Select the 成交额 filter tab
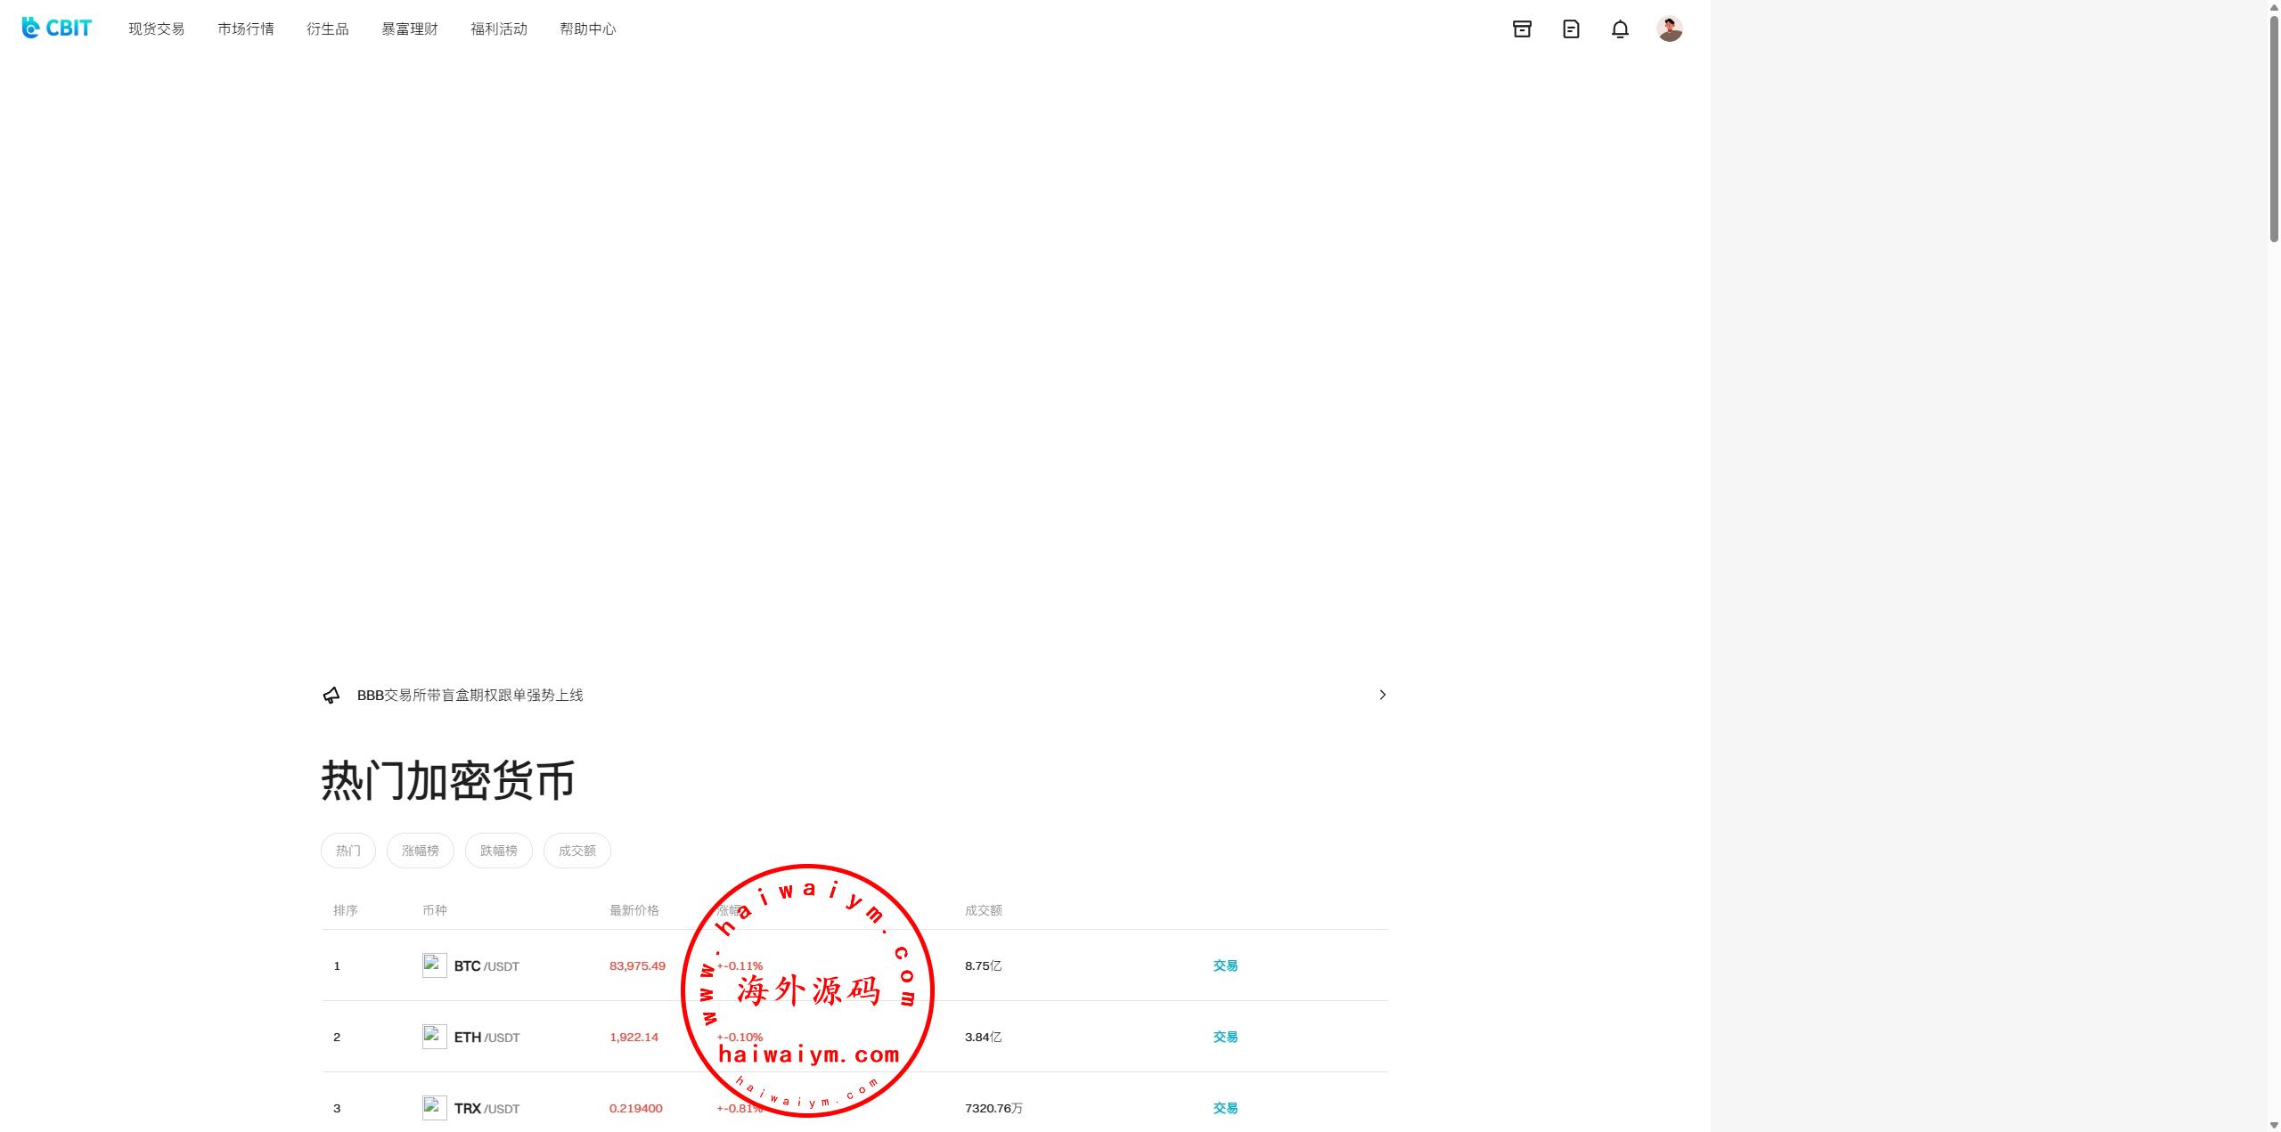Viewport: 2281px width, 1132px height. 576,851
